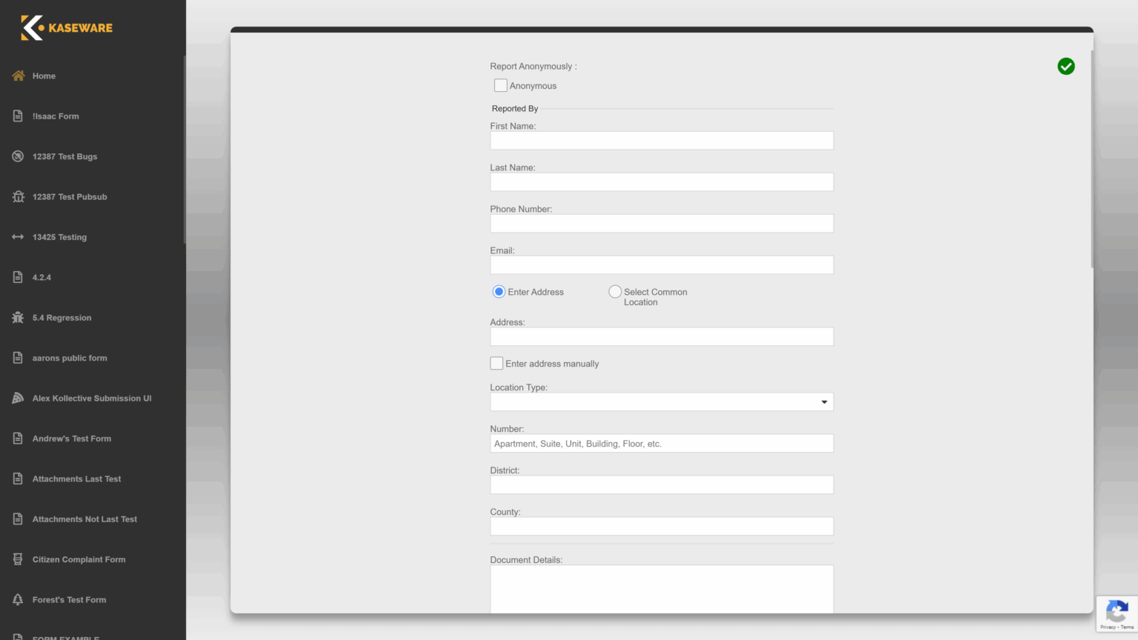Open Andrew's Test Form from the sidebar
1138x640 pixels.
(x=71, y=438)
